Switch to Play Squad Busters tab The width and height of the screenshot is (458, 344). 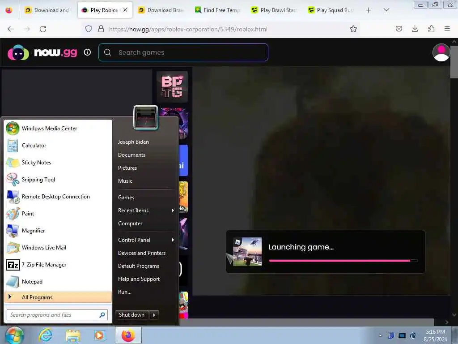pyautogui.click(x=331, y=10)
